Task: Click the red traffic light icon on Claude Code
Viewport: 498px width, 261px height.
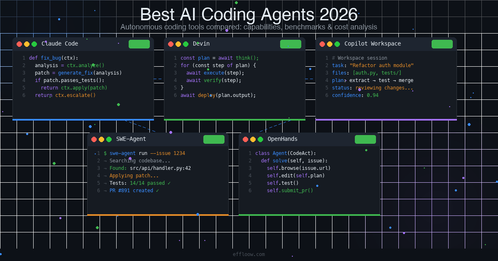Action: (19, 43)
